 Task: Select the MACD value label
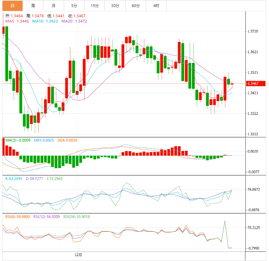click(x=18, y=140)
